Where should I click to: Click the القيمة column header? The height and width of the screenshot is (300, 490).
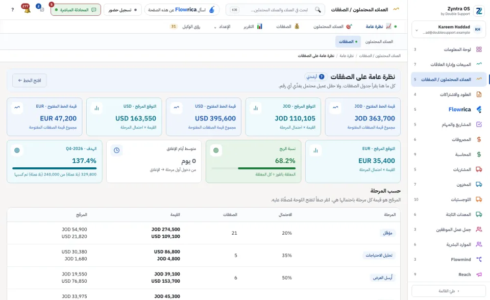175,215
